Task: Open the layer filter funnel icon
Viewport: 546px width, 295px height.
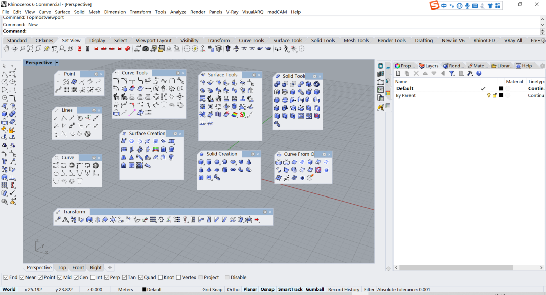Action: pos(452,73)
